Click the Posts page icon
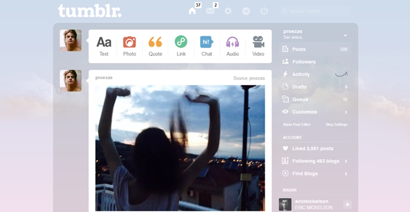Screen dimensions: 410x212 [x=285, y=49]
